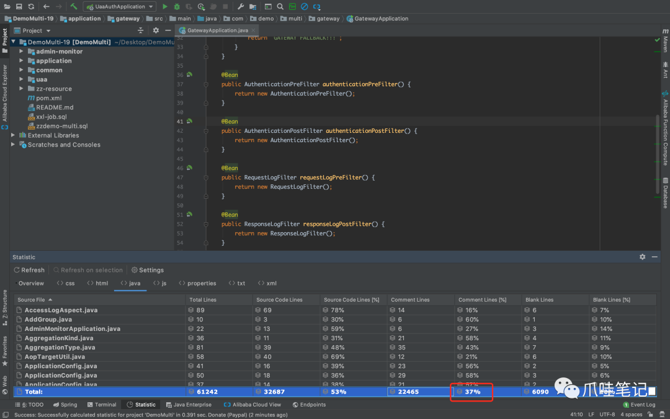Expand the common module folder
This screenshot has height=419, width=670.
(21, 70)
